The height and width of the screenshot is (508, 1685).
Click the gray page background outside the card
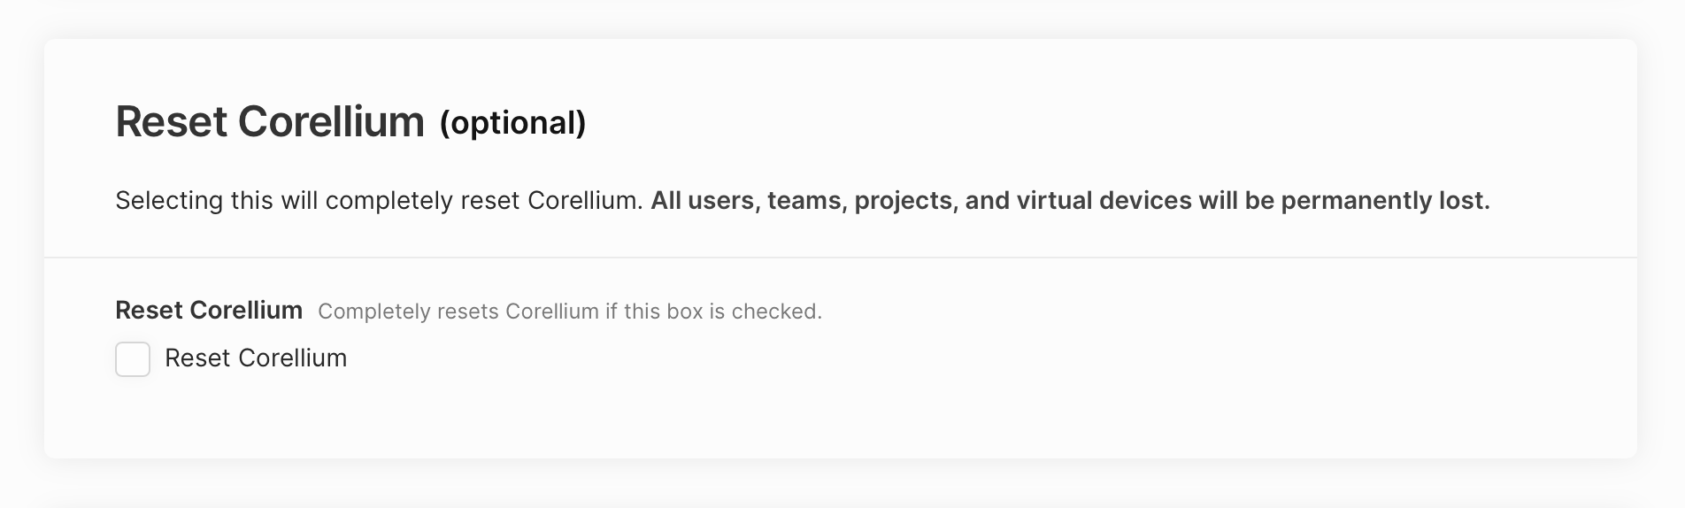pos(841,485)
